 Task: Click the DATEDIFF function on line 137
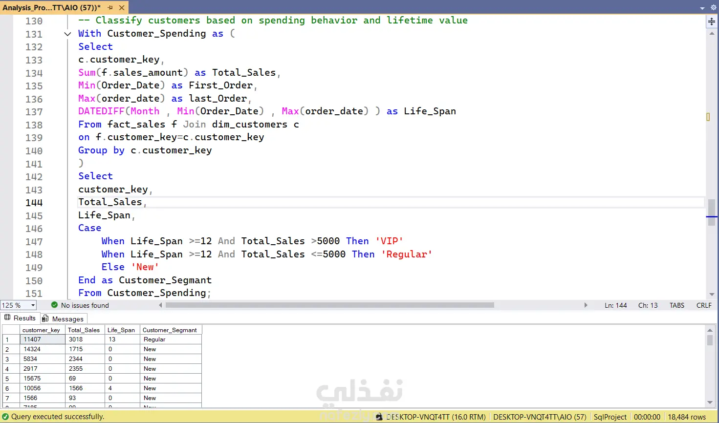(101, 111)
